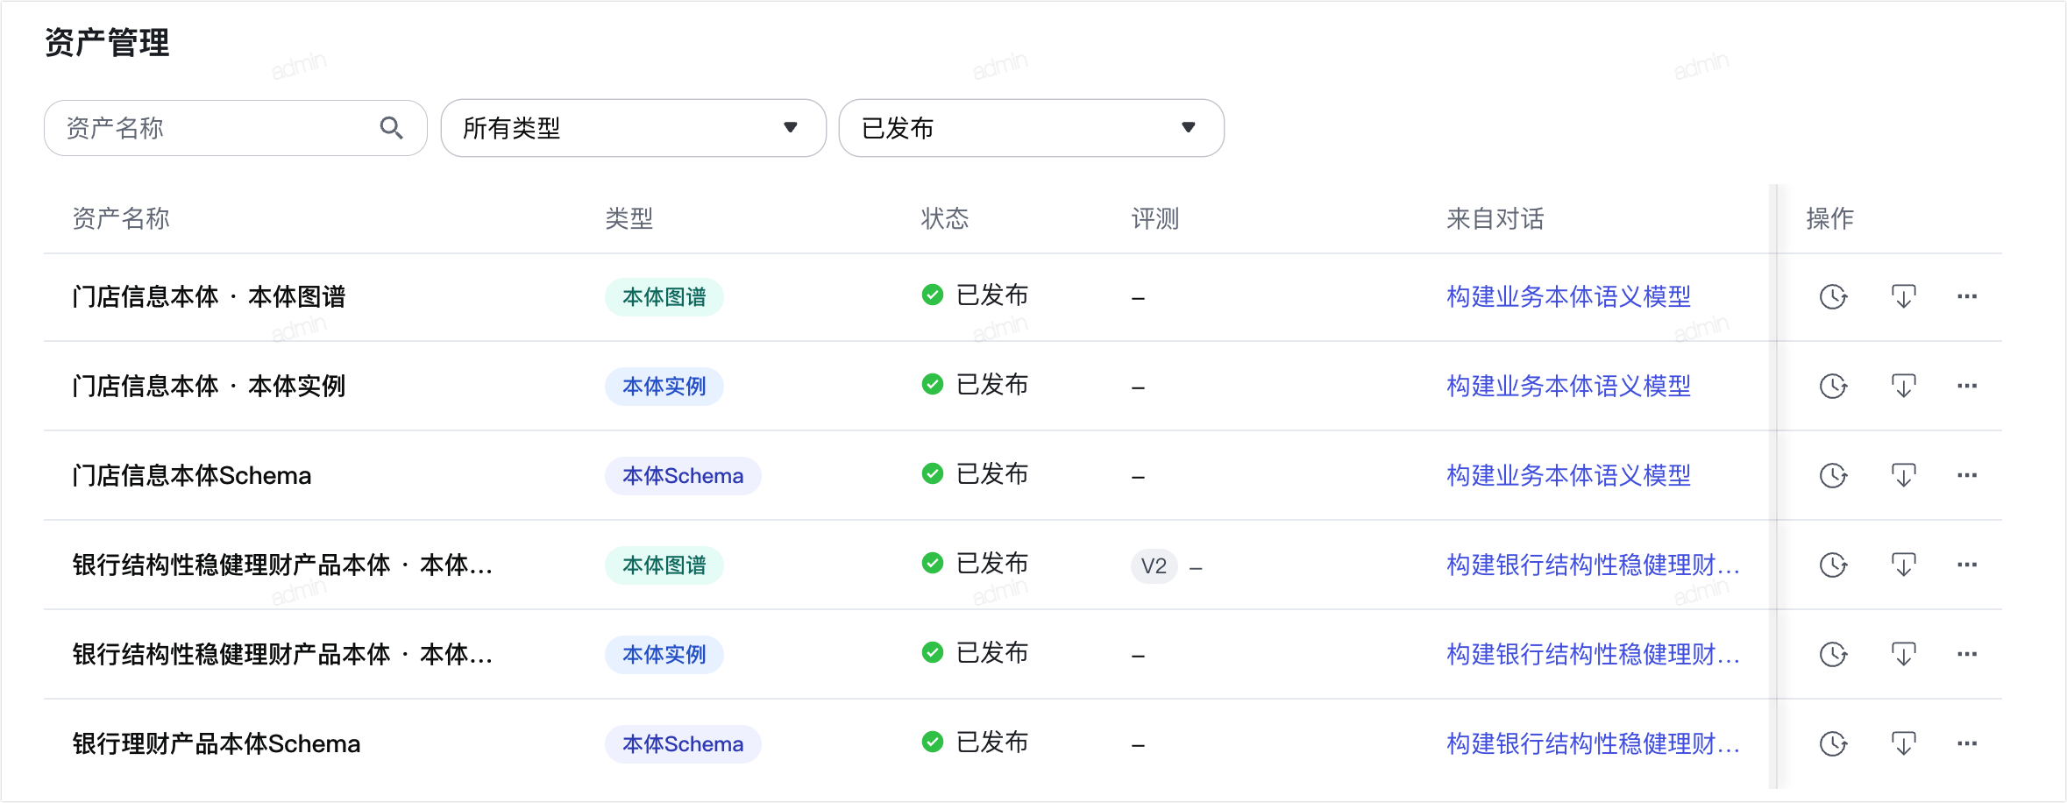This screenshot has width=2067, height=803.
Task: Open conversation link for 银行结构性稳健理财 本体实例 row
Action: (1593, 655)
